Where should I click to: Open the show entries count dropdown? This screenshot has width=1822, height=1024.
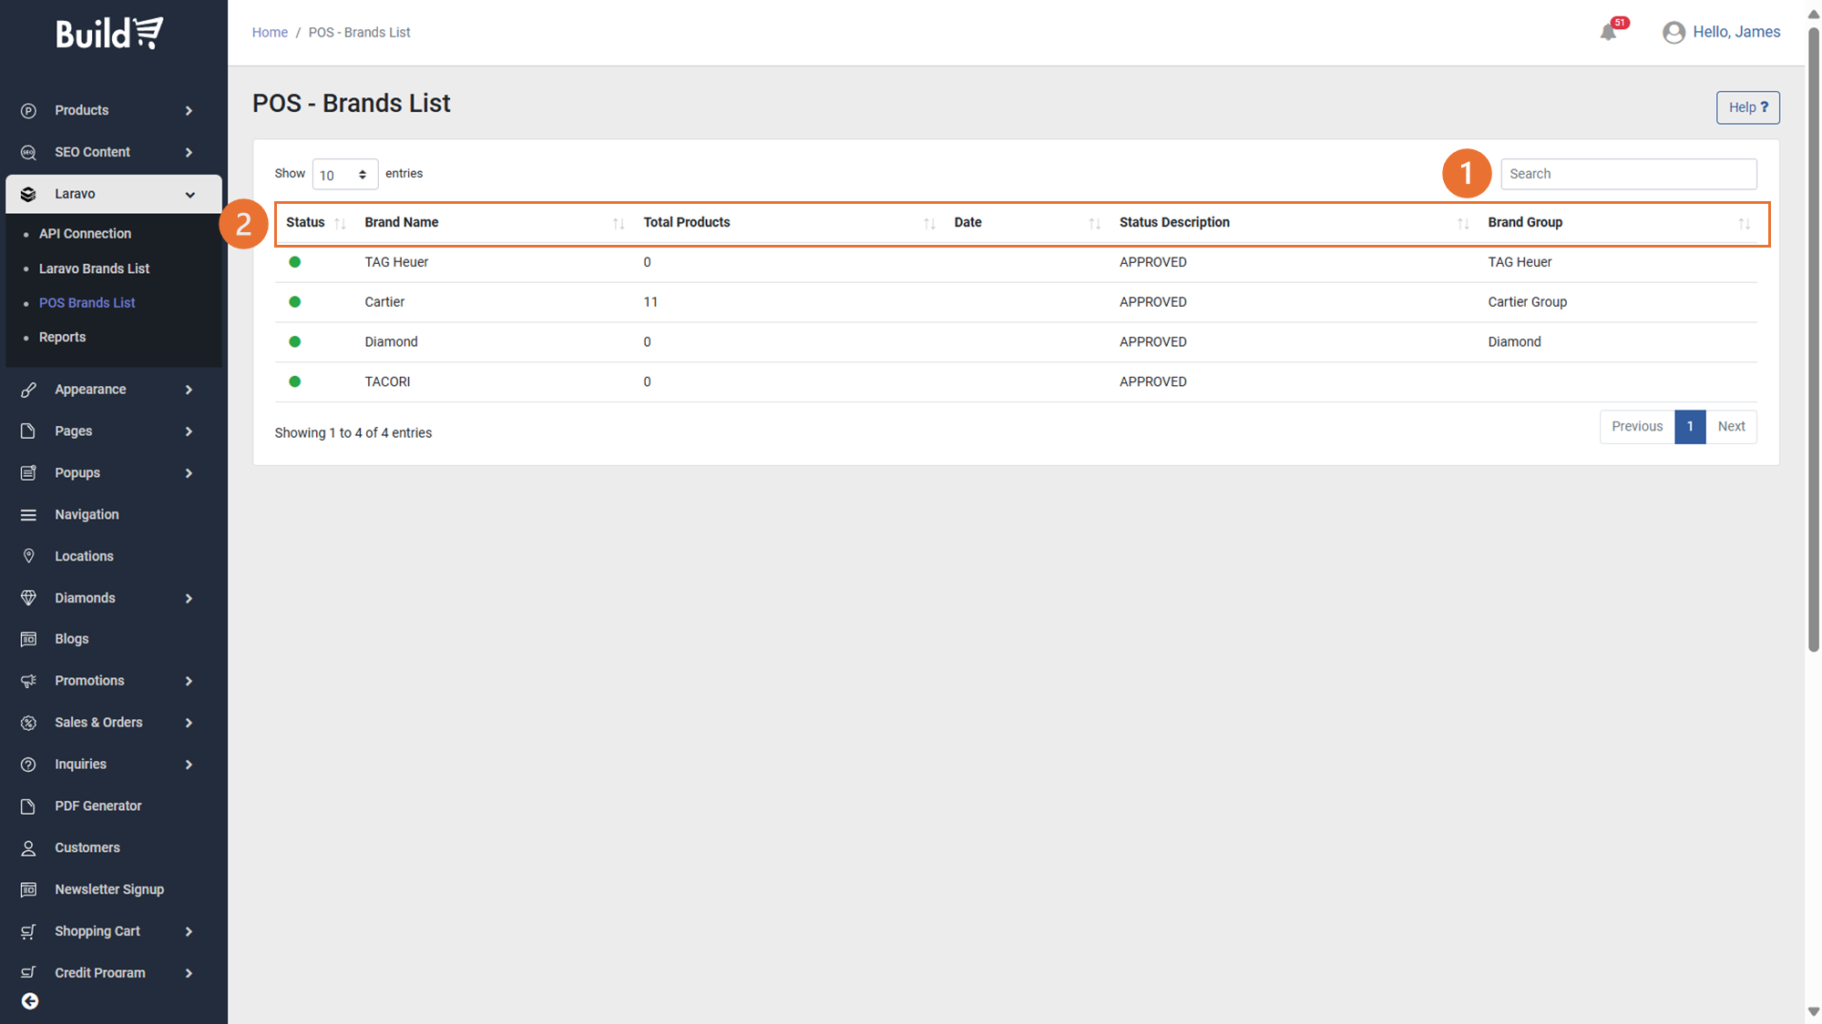pyautogui.click(x=344, y=175)
